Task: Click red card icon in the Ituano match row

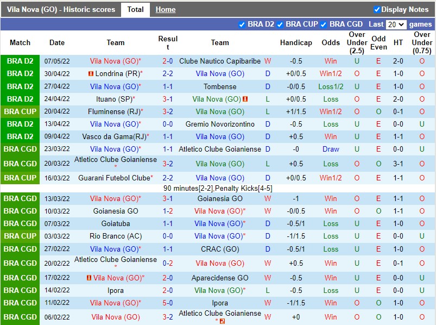Action: click(x=245, y=99)
